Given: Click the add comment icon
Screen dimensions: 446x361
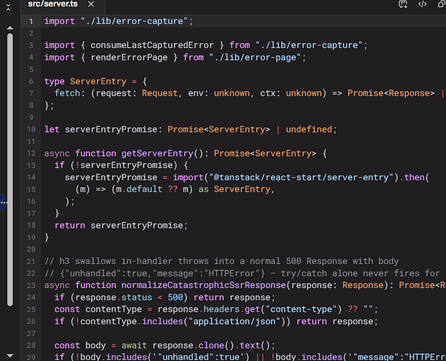Looking at the screenshot, I should pyautogui.click(x=403, y=4).
